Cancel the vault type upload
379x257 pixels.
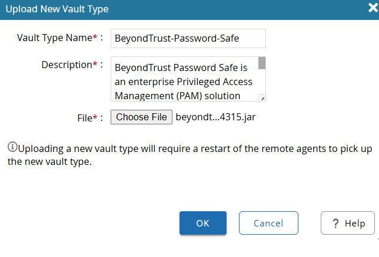tap(268, 223)
